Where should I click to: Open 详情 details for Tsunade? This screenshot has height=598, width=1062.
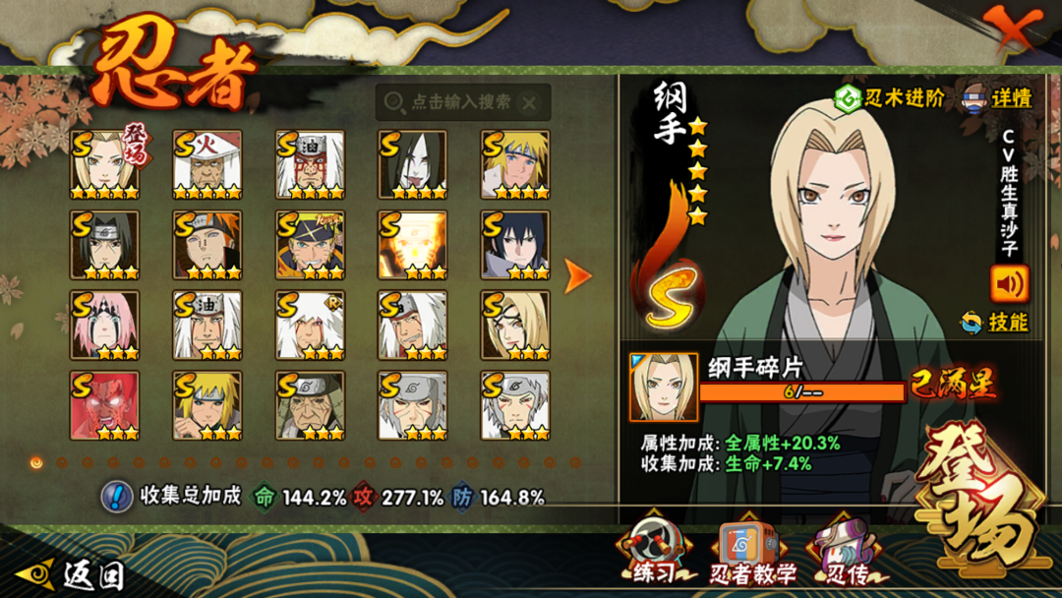tap(998, 99)
